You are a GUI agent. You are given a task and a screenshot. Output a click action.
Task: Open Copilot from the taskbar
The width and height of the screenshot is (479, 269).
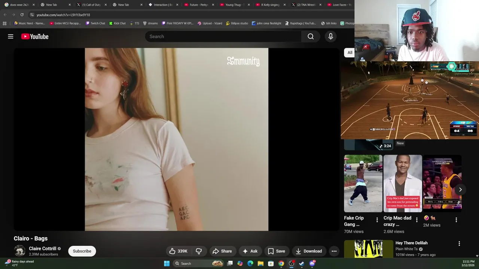[x=240, y=263]
